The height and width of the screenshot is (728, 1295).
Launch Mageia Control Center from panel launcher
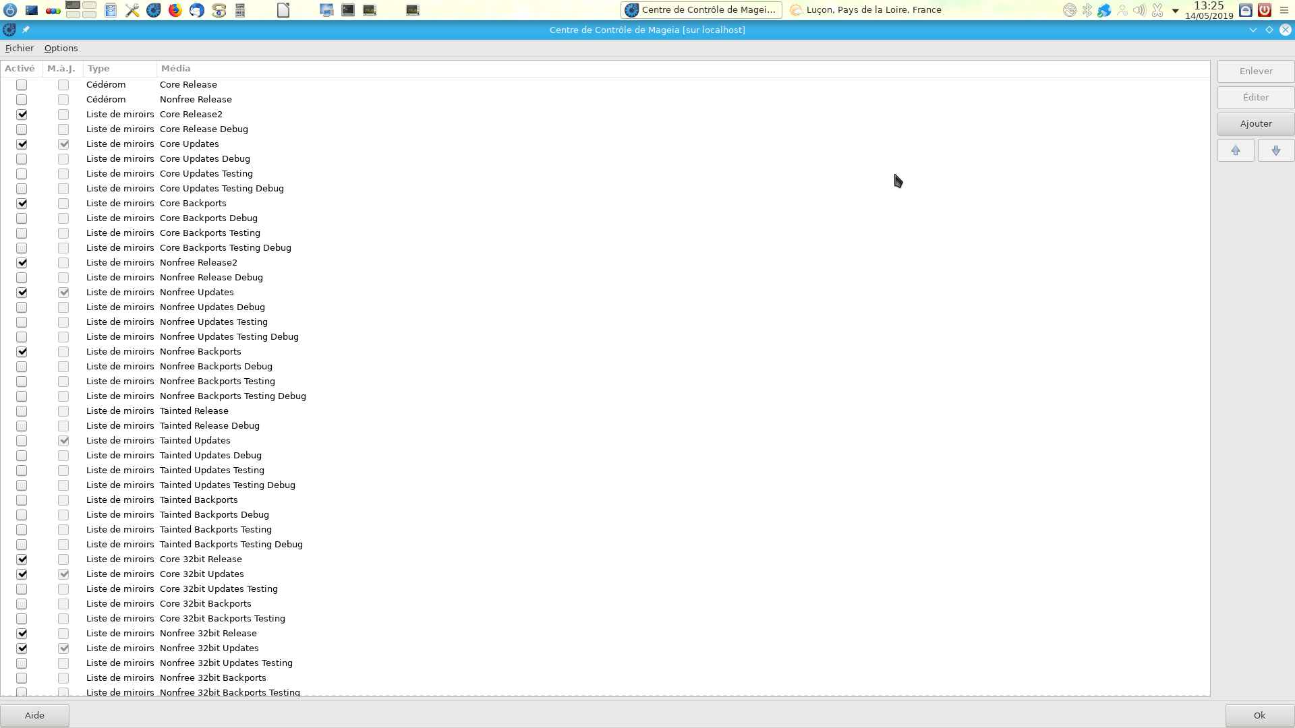tap(154, 10)
